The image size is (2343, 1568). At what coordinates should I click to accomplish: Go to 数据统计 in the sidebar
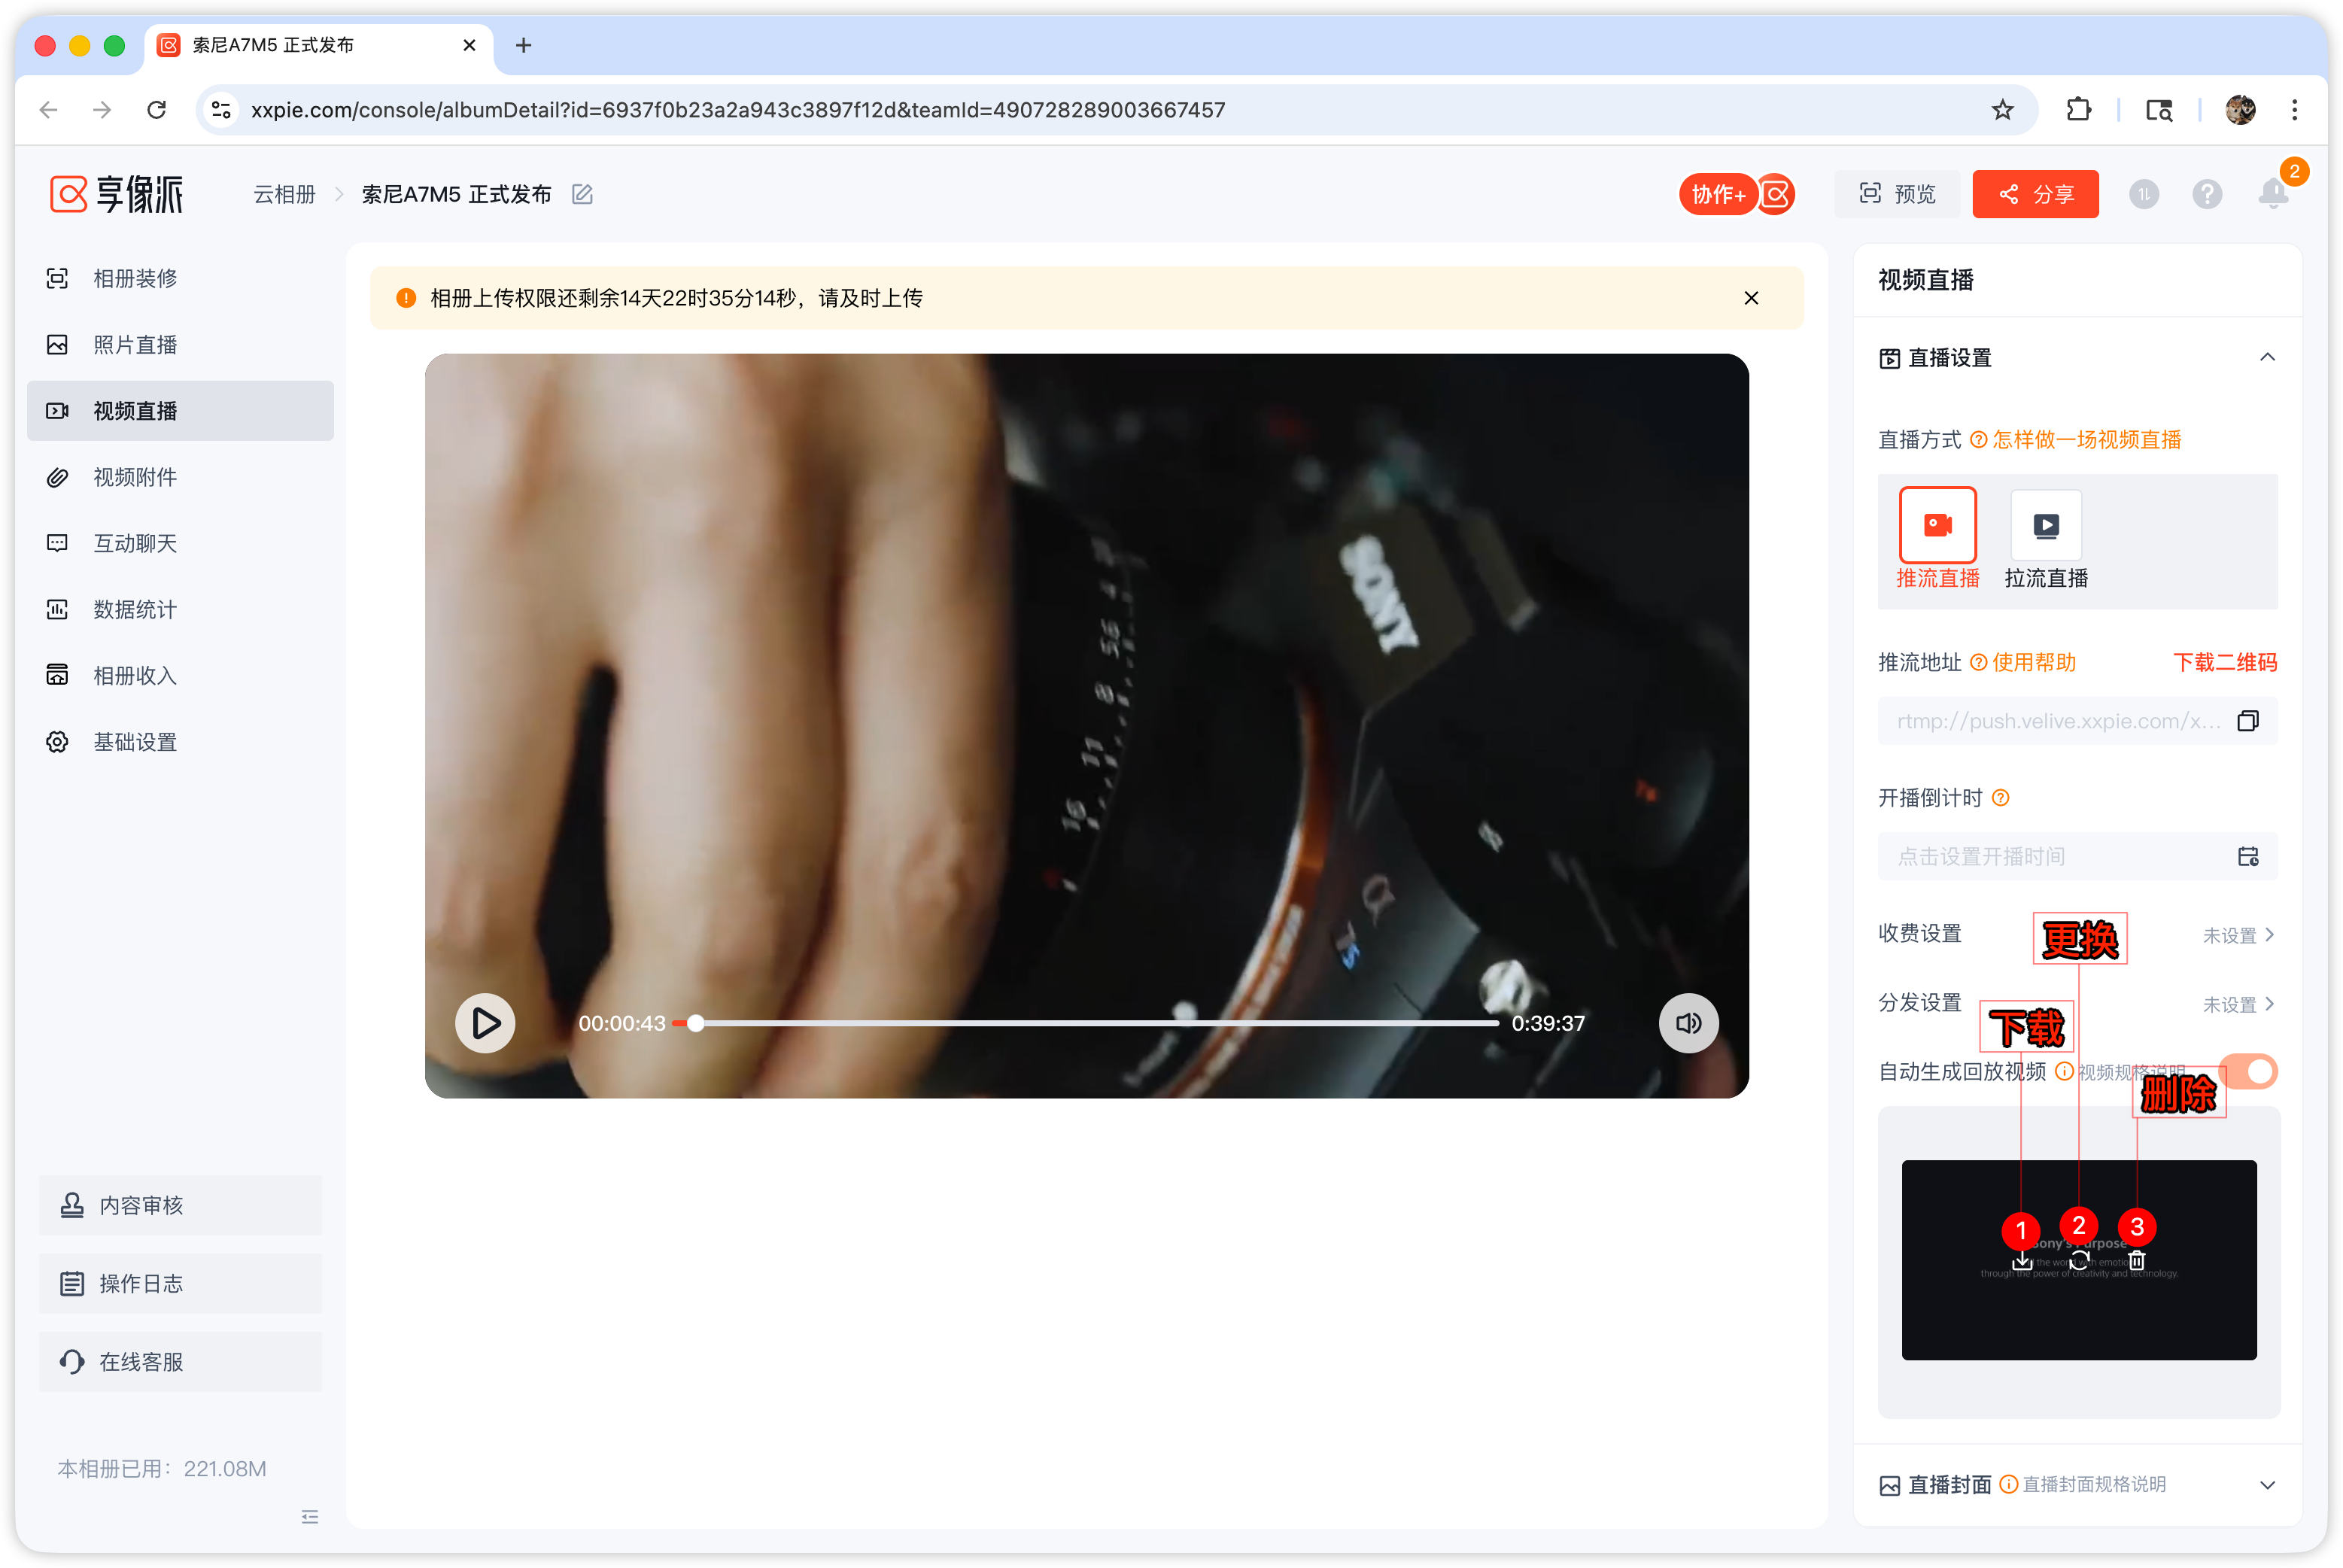coord(135,609)
